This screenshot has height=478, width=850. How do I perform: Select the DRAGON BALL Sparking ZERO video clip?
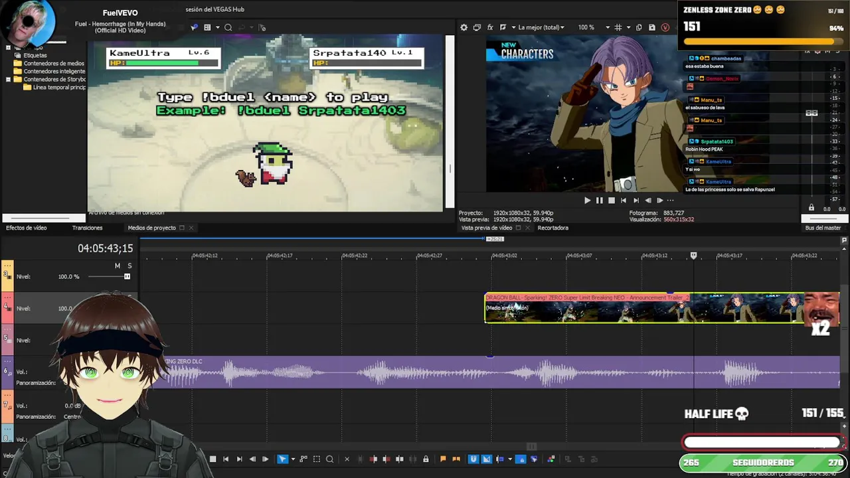coord(644,308)
